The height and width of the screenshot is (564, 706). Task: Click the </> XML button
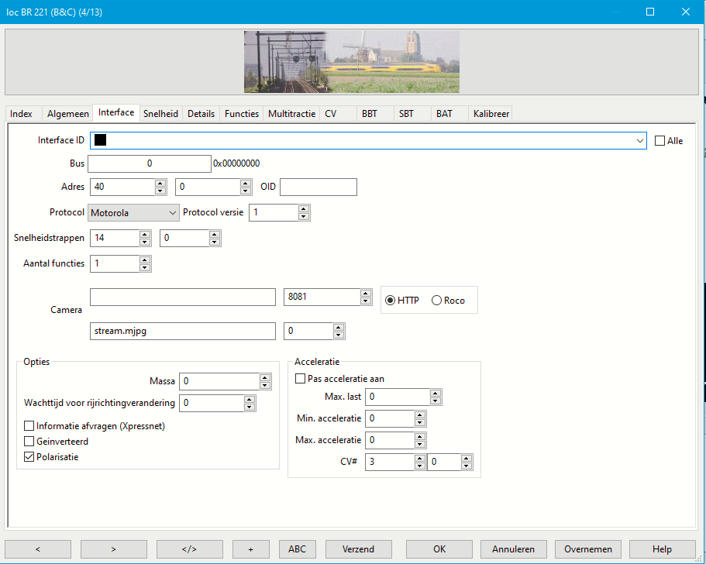[x=189, y=549]
